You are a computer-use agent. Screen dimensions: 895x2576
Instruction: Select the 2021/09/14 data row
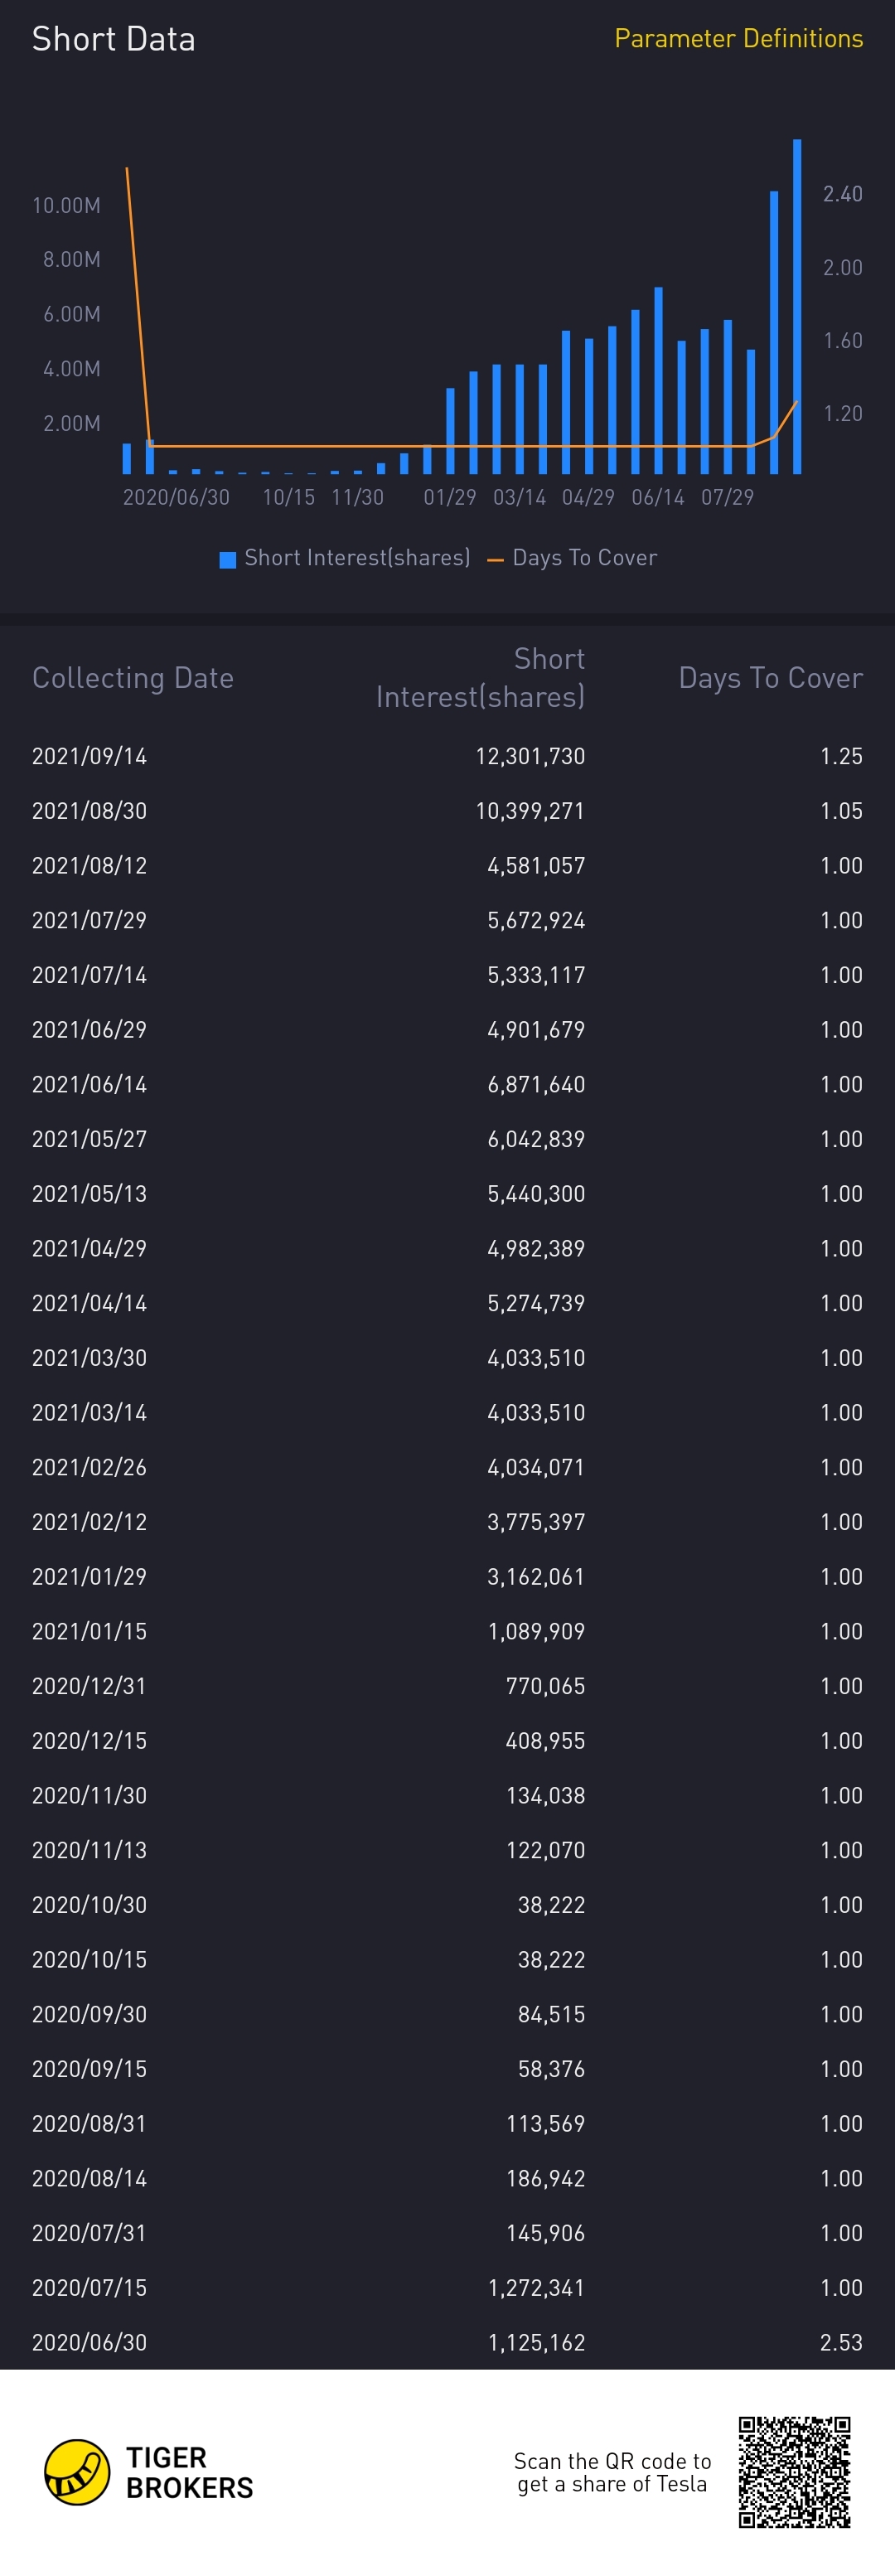[447, 756]
